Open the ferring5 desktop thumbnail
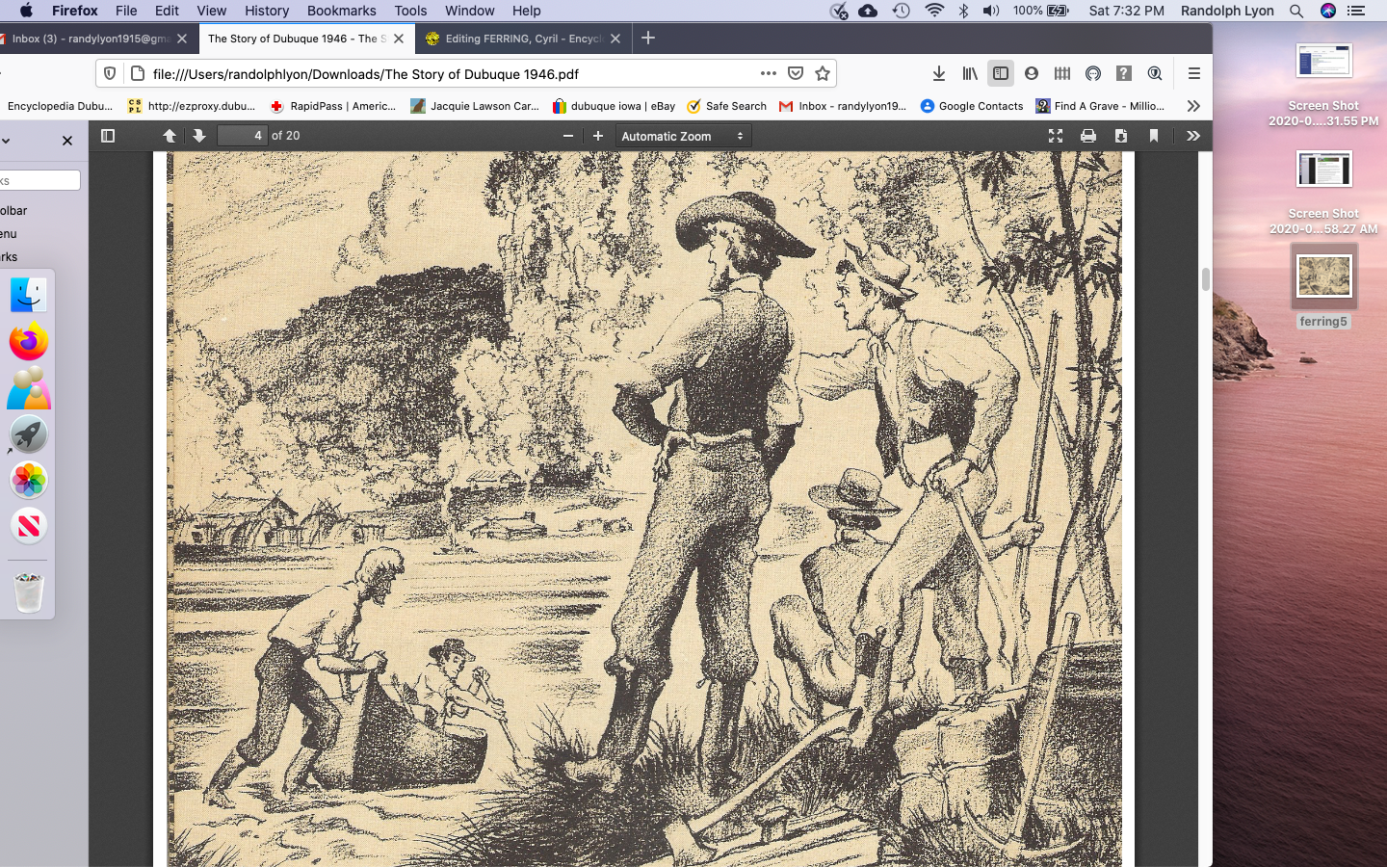Image resolution: width=1387 pixels, height=867 pixels. [1323, 277]
